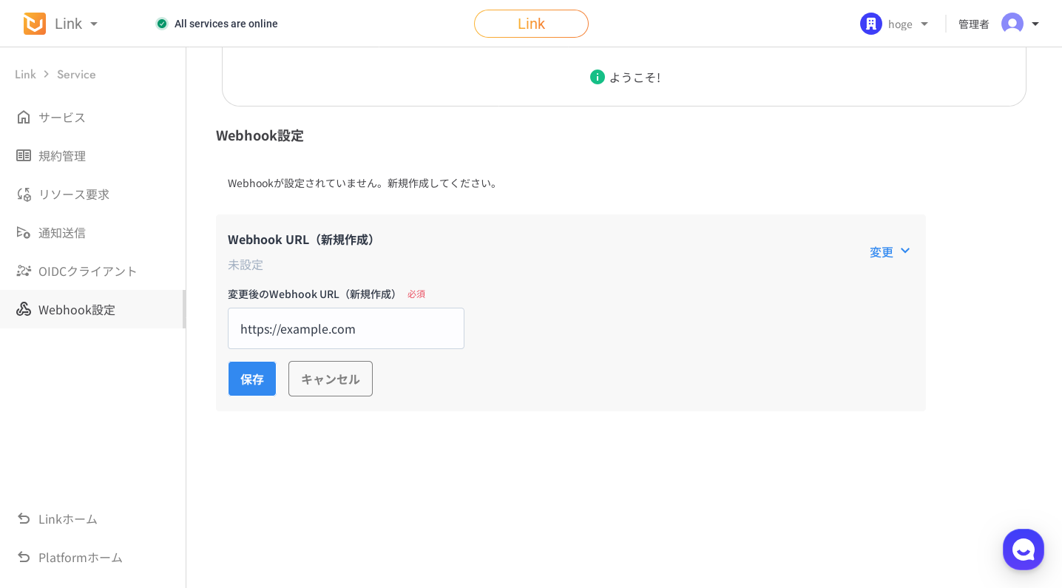
Task: Select OIDCクライアント in the sidebar
Action: coord(87,271)
